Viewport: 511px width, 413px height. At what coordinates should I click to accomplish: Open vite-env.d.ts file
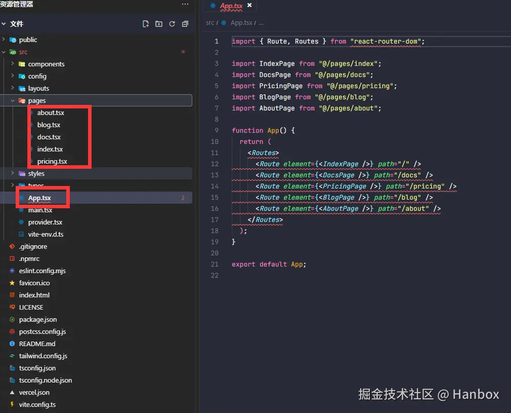pos(46,234)
